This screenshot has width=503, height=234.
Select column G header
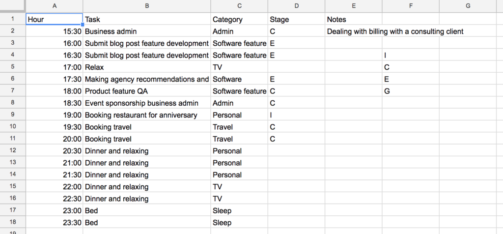tap(468, 6)
